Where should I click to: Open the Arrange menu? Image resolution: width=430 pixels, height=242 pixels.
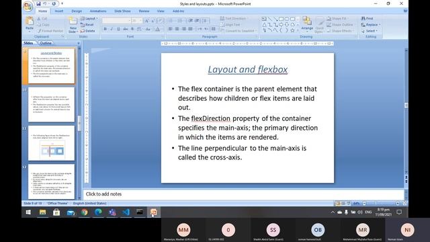(x=307, y=24)
